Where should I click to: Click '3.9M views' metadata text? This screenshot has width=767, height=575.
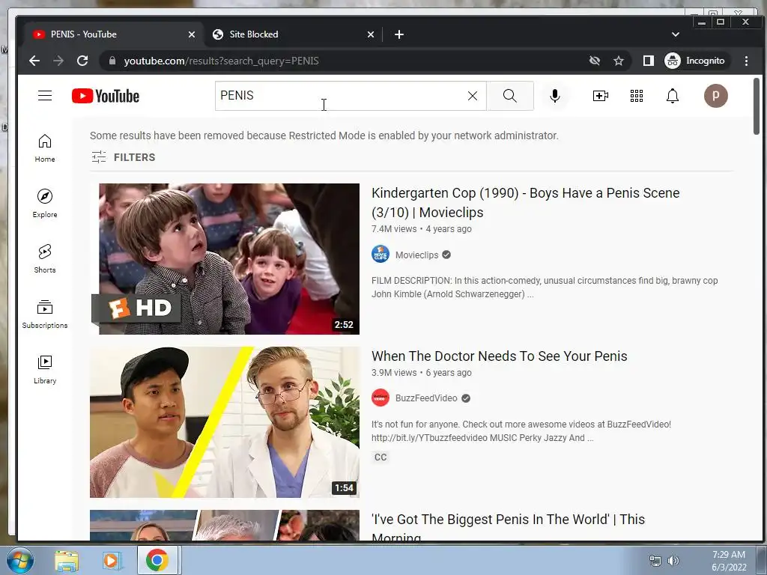pos(394,373)
